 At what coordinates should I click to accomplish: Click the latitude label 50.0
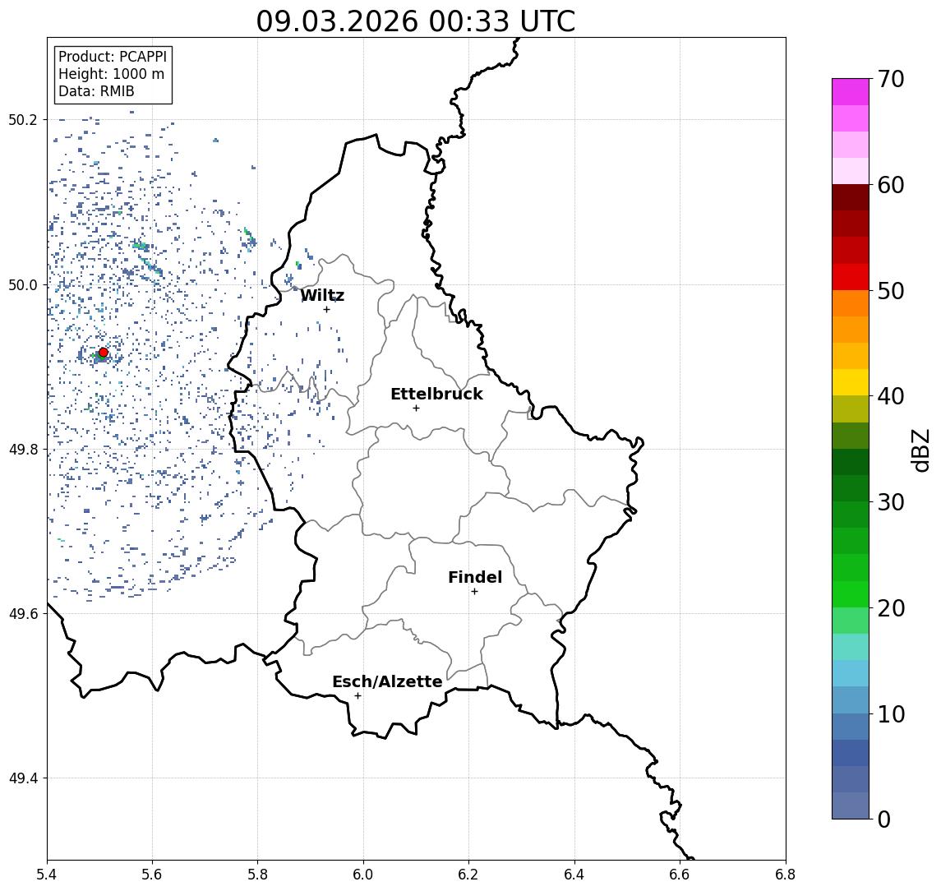pos(23,284)
